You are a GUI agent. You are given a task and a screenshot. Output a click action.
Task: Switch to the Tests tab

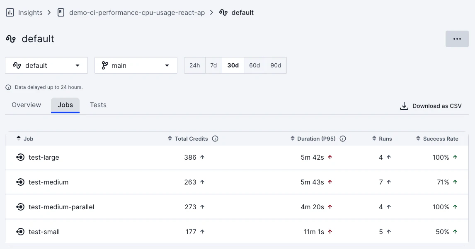point(98,105)
